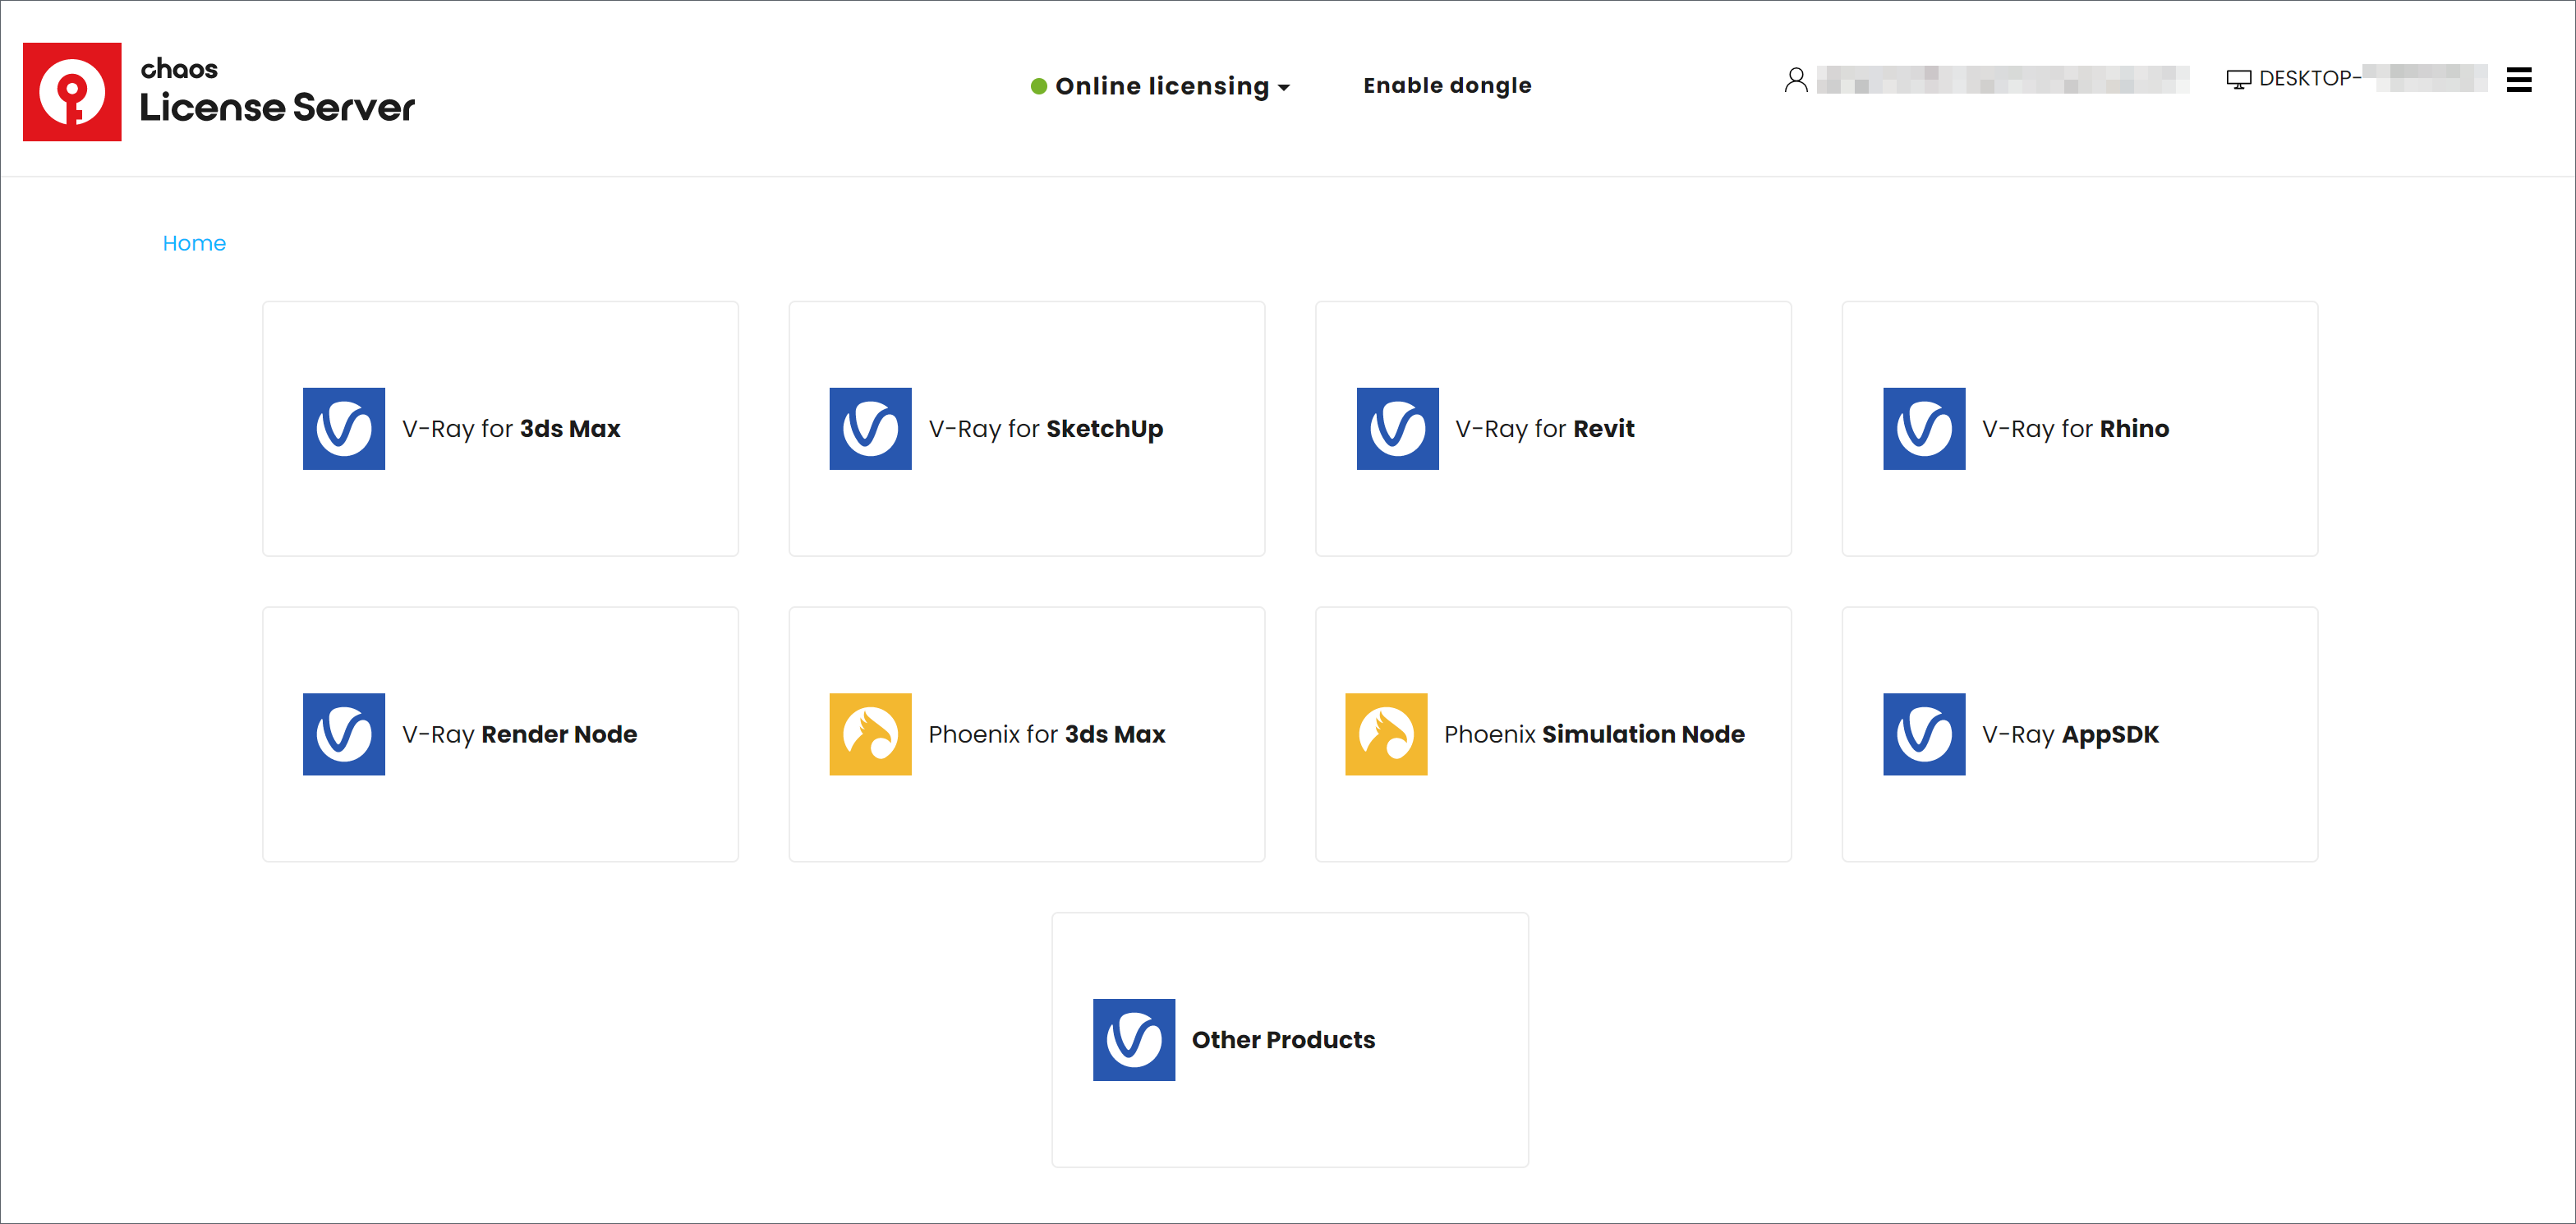2576x1224 pixels.
Task: Click the V-Ray Render Node icon
Action: [x=344, y=734]
